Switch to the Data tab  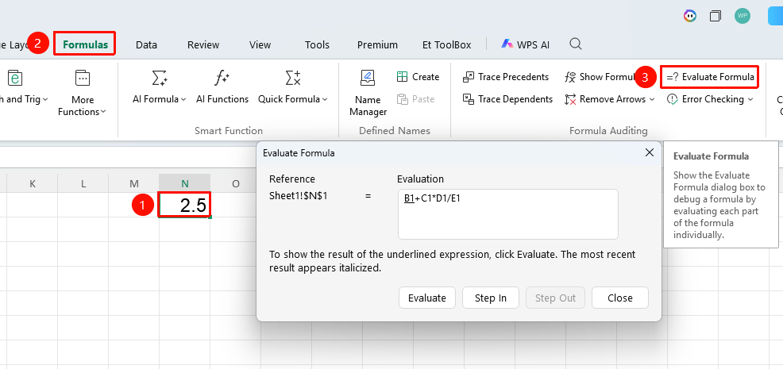coord(146,44)
